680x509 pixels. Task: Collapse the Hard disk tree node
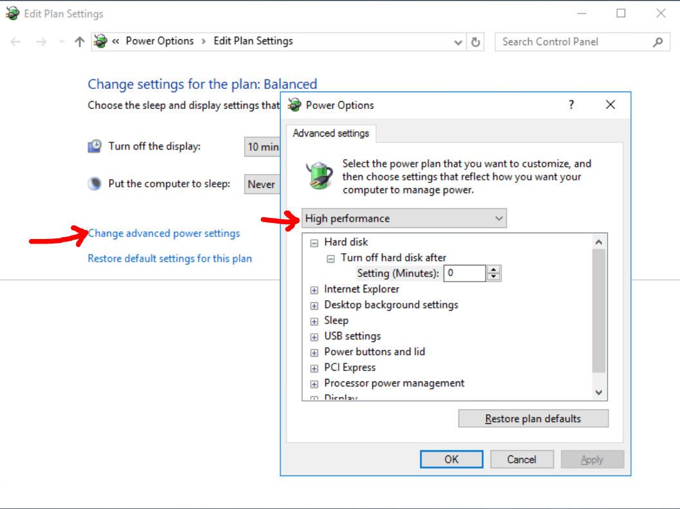tap(314, 243)
